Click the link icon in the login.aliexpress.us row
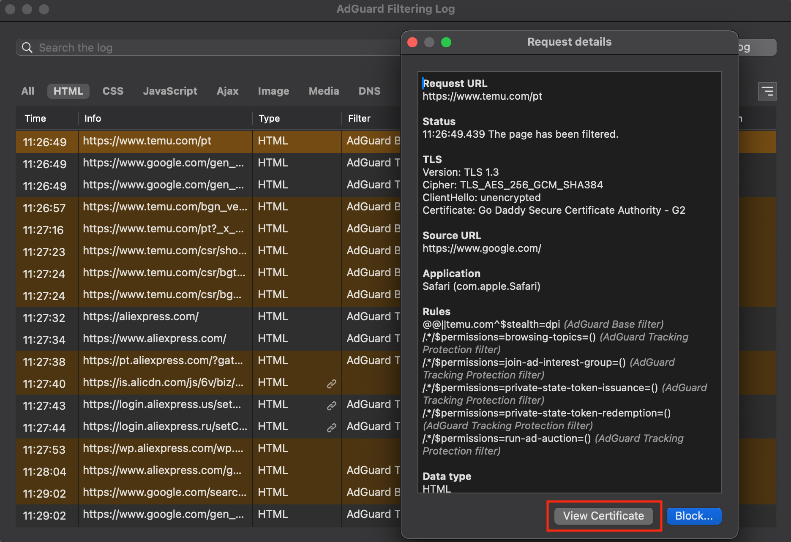791x542 pixels. click(332, 406)
